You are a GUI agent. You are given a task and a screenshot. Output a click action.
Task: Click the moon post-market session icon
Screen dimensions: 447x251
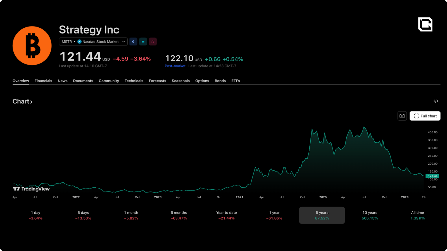(x=133, y=42)
